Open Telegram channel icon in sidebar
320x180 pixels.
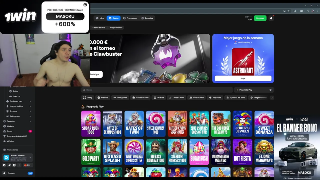point(9,165)
